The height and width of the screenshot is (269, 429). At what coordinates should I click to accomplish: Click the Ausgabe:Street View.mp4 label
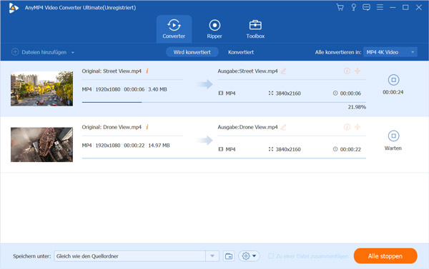[x=247, y=71]
